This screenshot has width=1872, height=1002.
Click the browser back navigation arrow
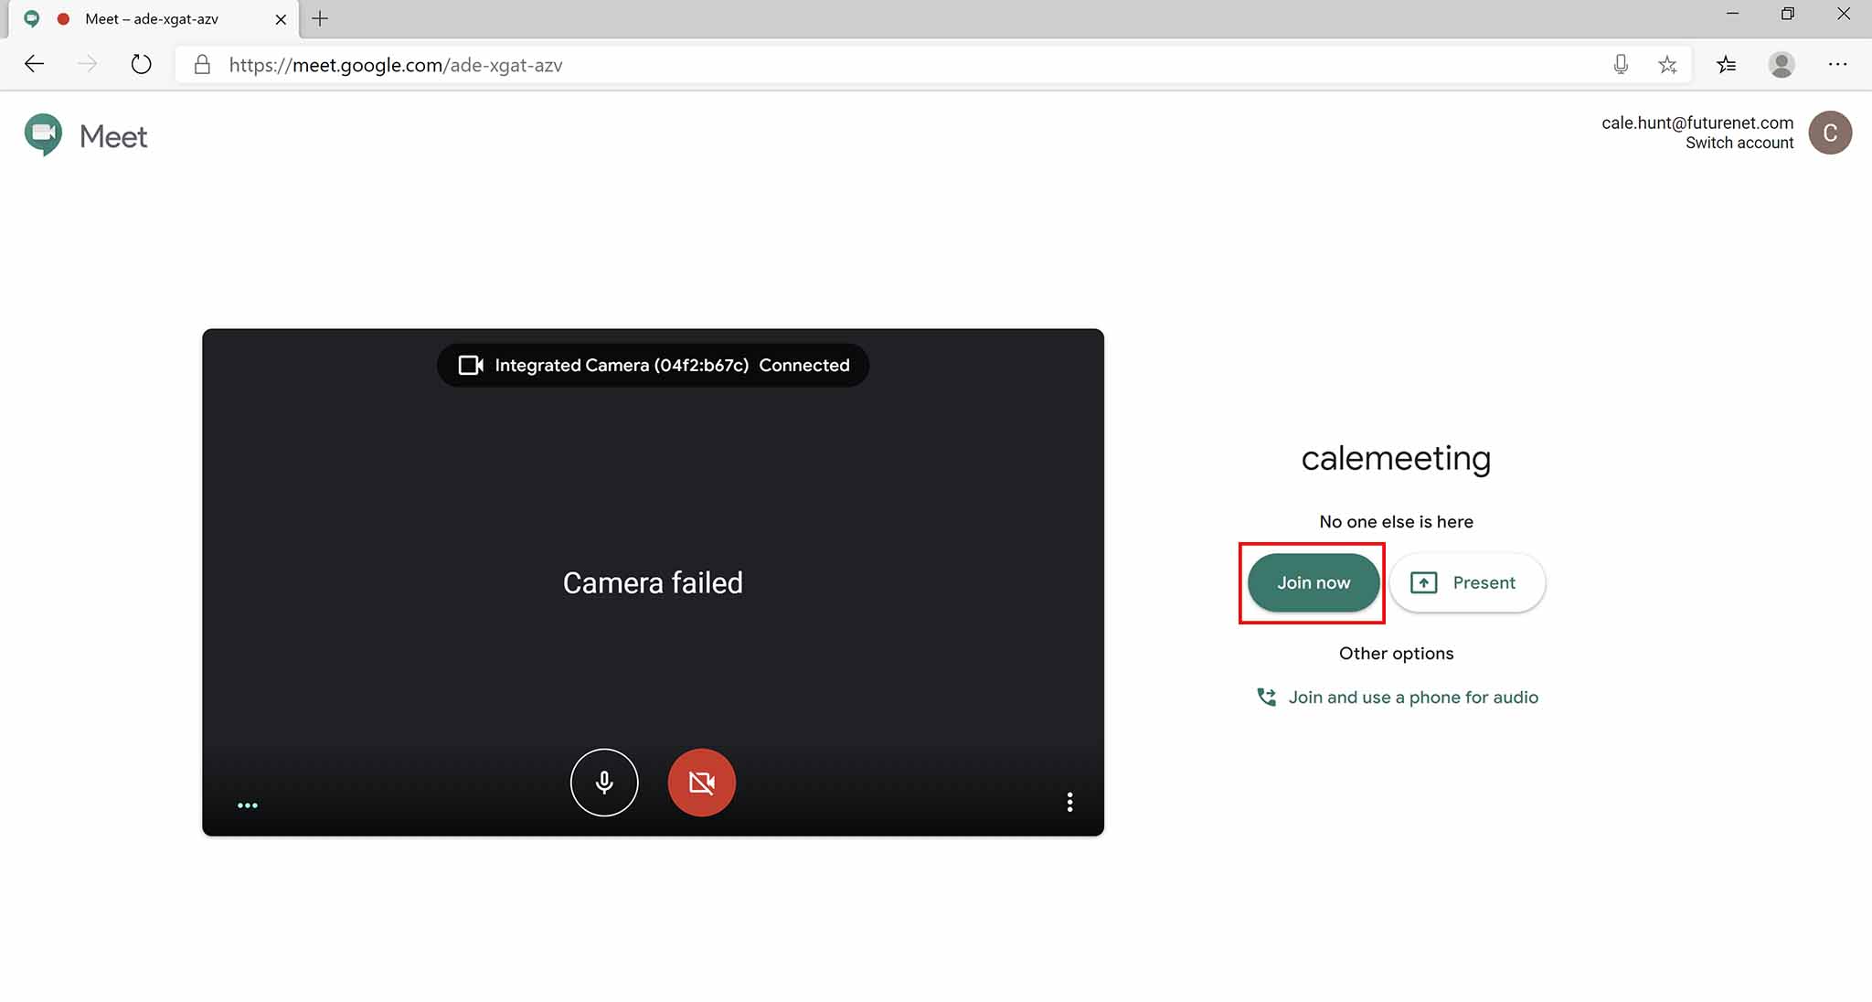point(34,64)
